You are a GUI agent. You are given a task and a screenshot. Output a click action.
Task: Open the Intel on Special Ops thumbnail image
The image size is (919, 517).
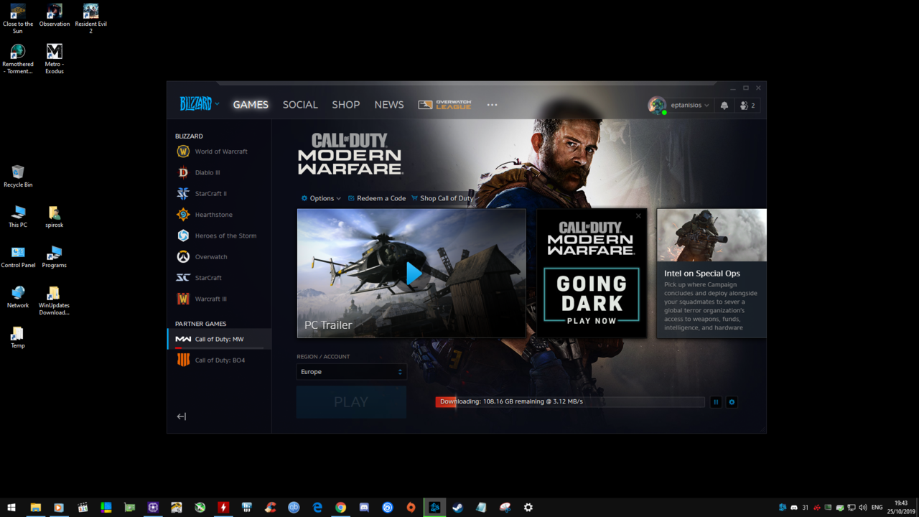pos(712,236)
